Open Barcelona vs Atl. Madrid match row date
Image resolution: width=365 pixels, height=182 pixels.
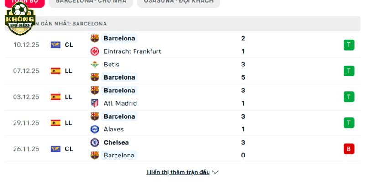(x=26, y=97)
